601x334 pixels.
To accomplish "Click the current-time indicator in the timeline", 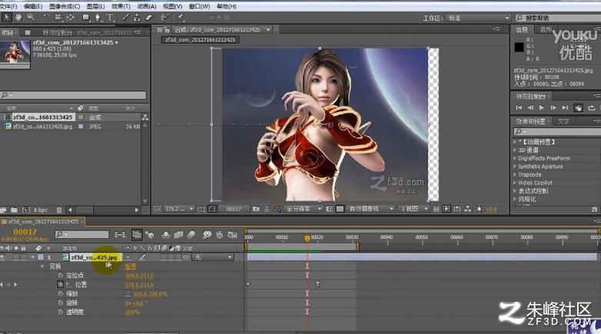I will click(x=307, y=238).
